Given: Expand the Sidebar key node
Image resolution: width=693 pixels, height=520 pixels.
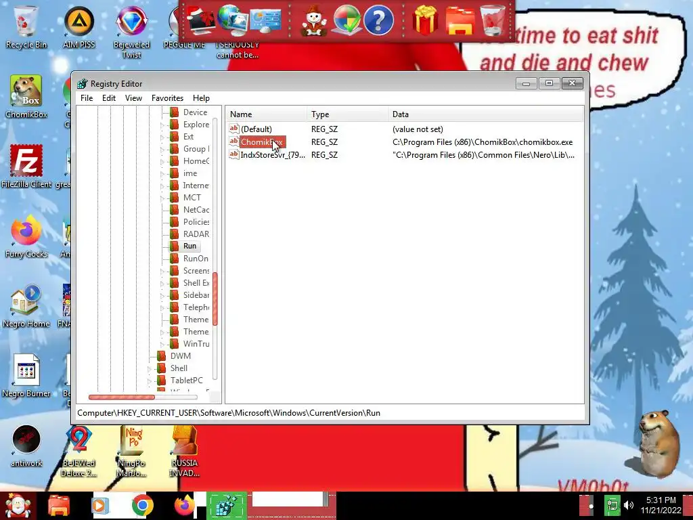Looking at the screenshot, I should [x=162, y=296].
